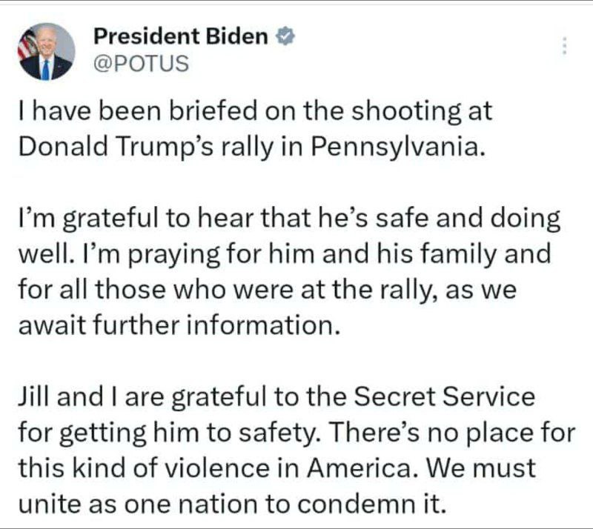Click the line starting "Donald Trump's rally"
Screen dimensions: 593x529
pos(252,145)
